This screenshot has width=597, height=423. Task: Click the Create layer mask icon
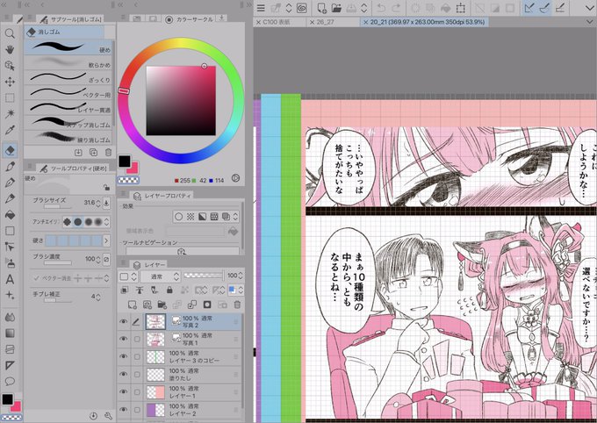(207, 305)
